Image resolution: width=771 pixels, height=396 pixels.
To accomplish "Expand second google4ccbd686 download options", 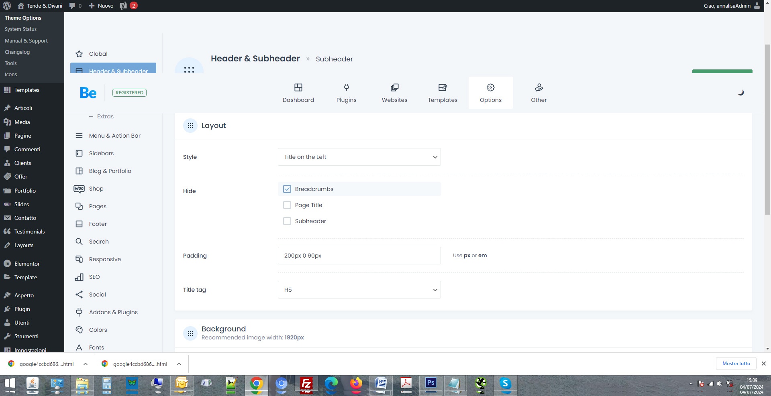I will pyautogui.click(x=179, y=364).
